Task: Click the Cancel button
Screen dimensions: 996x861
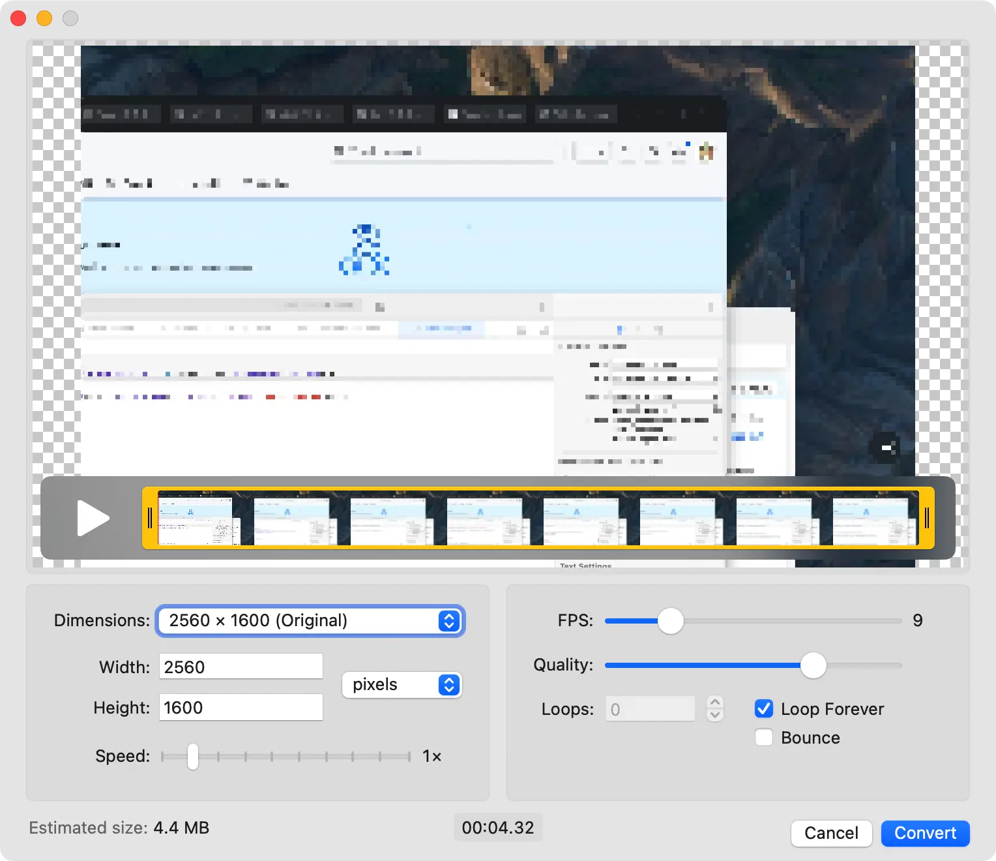Action: tap(831, 833)
